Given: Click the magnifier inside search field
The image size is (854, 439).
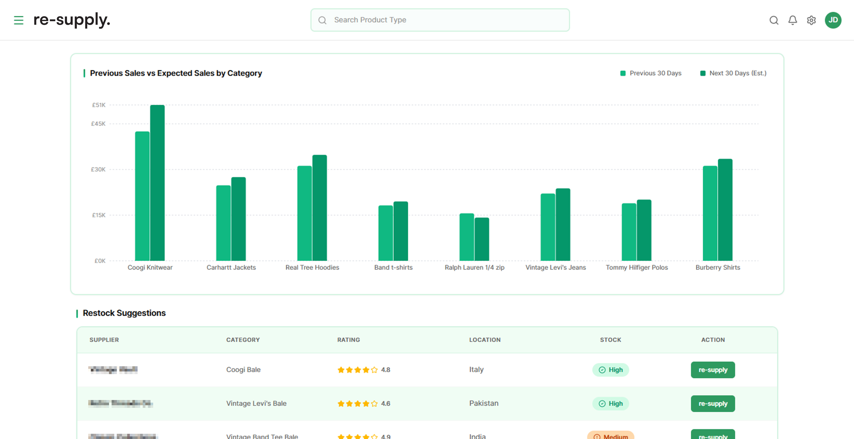Looking at the screenshot, I should click(322, 20).
